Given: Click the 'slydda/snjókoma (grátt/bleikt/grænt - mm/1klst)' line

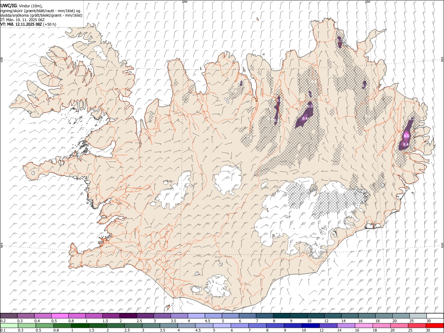Looking at the screenshot, I should pyautogui.click(x=41, y=15).
